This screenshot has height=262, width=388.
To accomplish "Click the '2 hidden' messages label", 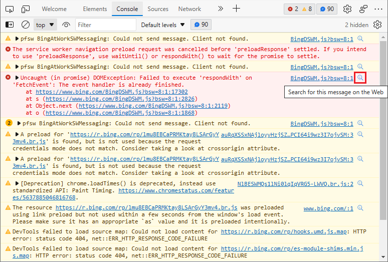I will pos(356,25).
